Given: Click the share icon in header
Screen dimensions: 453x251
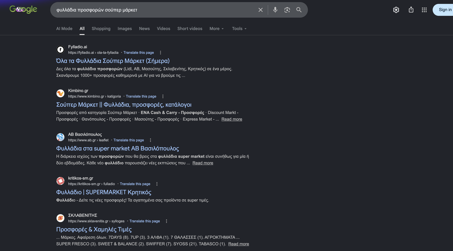Looking at the screenshot, I should [411, 10].
